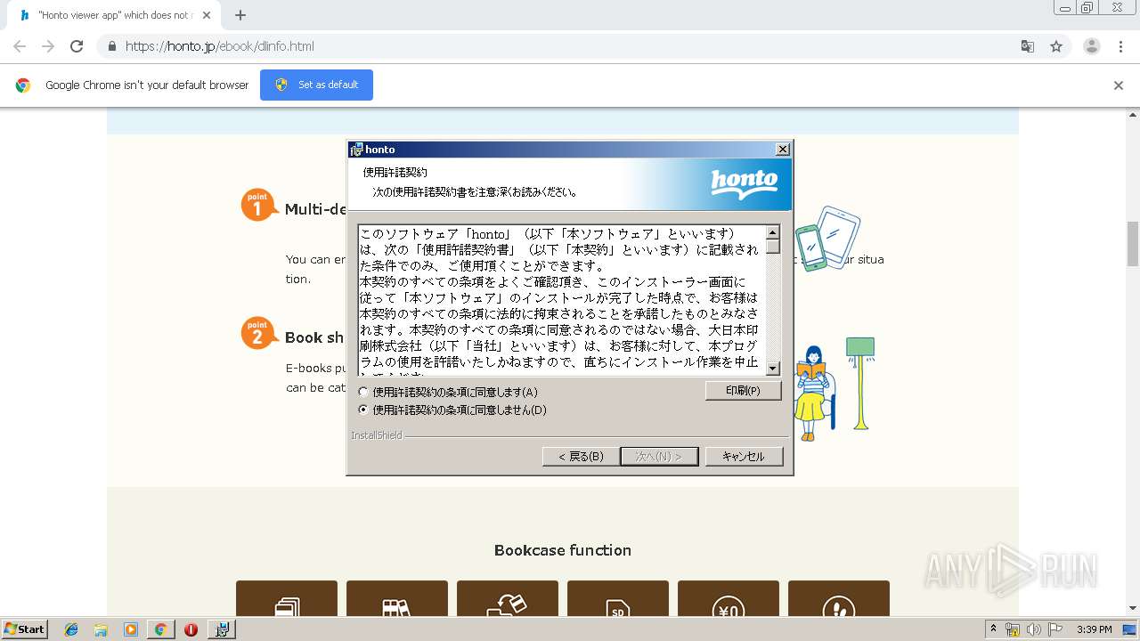
Task: Click inside the license agreement text box
Action: click(x=562, y=300)
